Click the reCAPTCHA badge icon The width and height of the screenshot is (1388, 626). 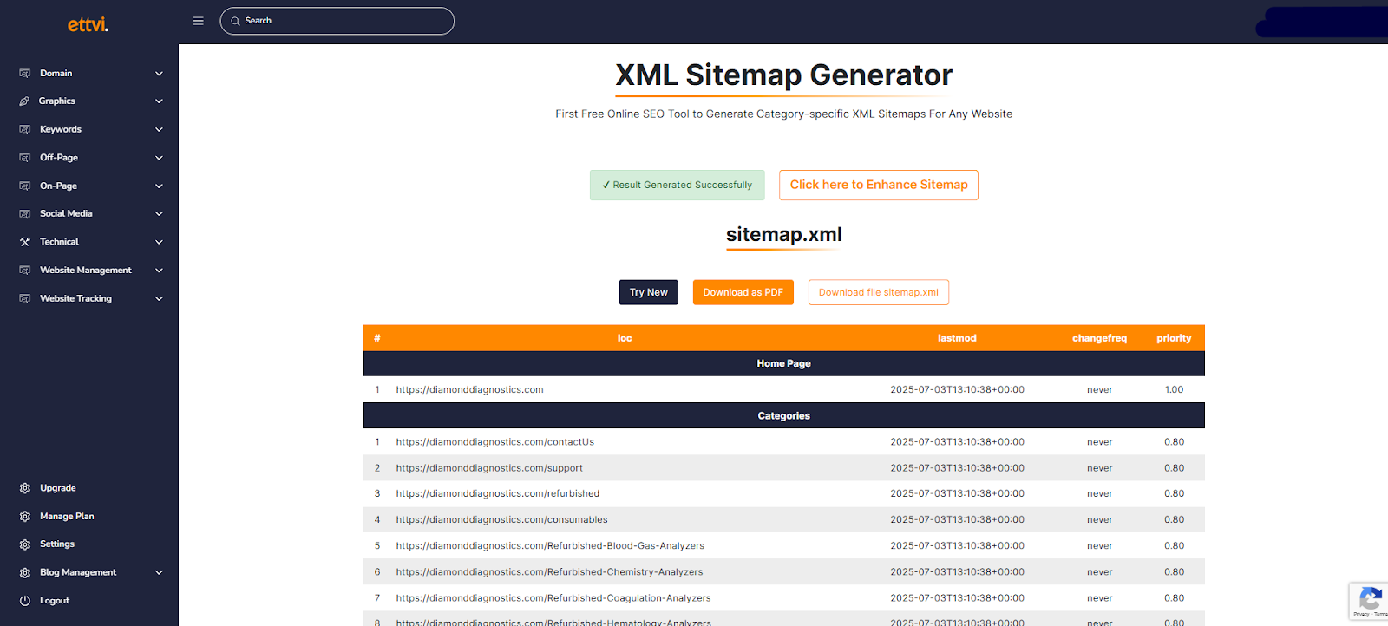(x=1371, y=598)
